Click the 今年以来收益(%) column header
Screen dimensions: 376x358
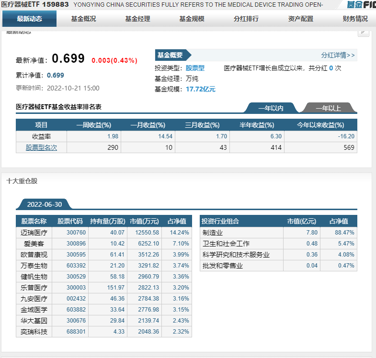coord(320,125)
